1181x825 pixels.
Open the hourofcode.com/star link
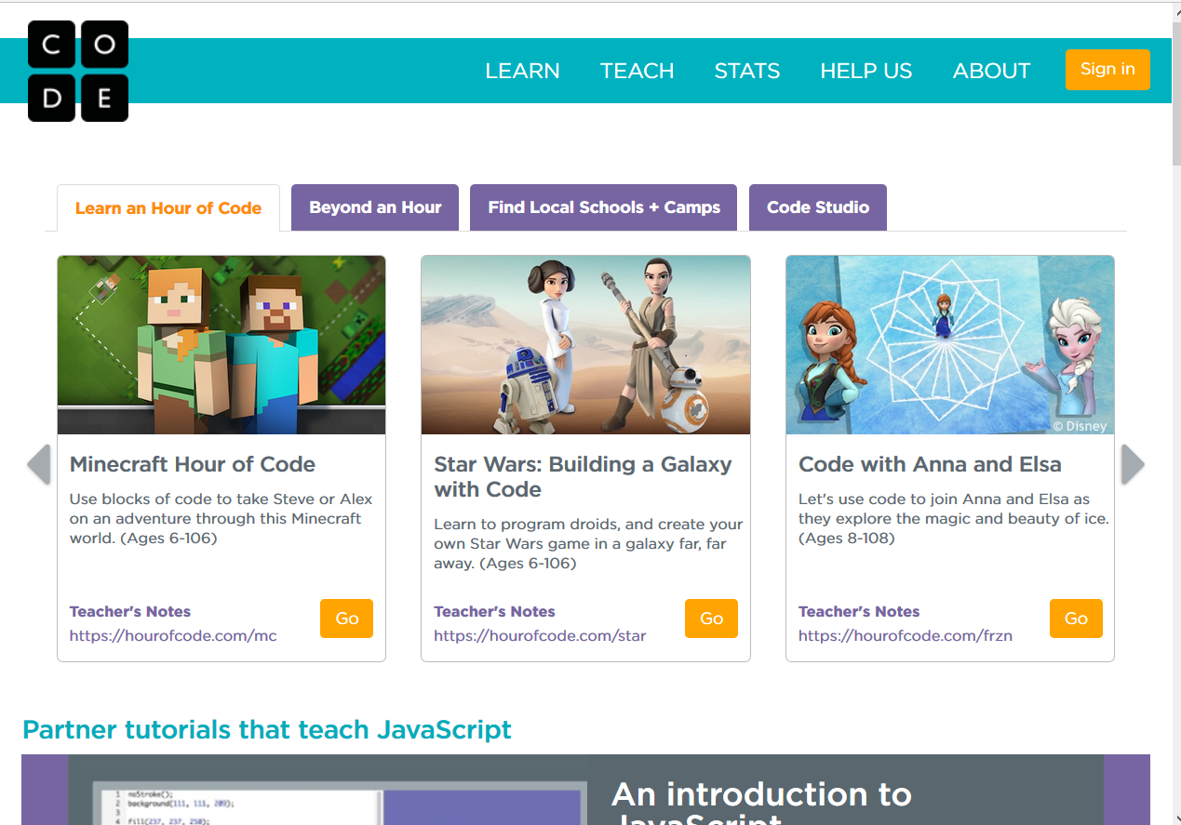pyautogui.click(x=540, y=635)
